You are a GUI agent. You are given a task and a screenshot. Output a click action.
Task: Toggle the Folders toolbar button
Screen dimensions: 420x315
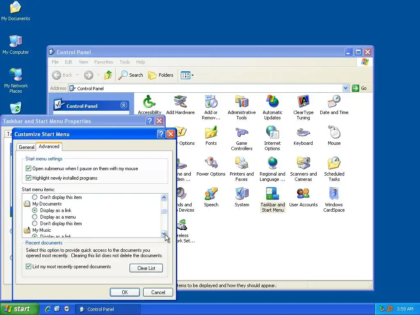pyautogui.click(x=161, y=75)
